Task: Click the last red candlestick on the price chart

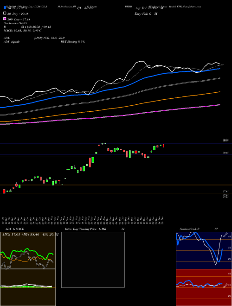Action: pos(163,146)
